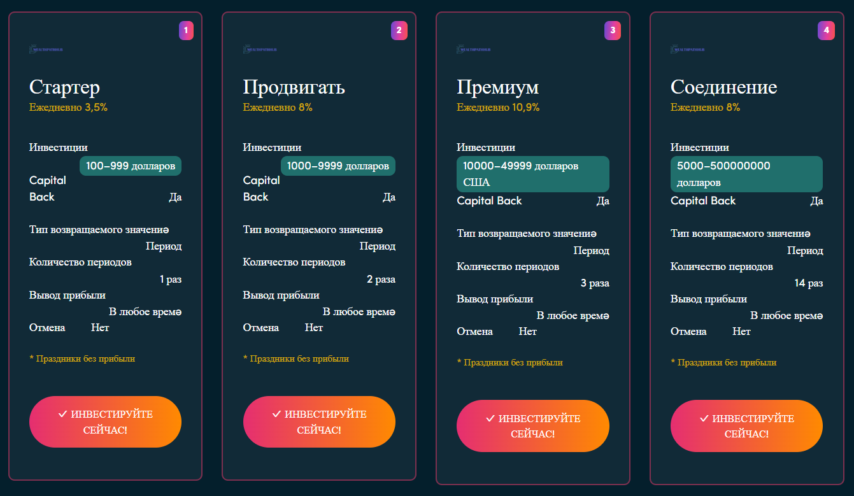Select the number 3 badge on the Премиум card
This screenshot has height=496, width=854.
tap(613, 29)
